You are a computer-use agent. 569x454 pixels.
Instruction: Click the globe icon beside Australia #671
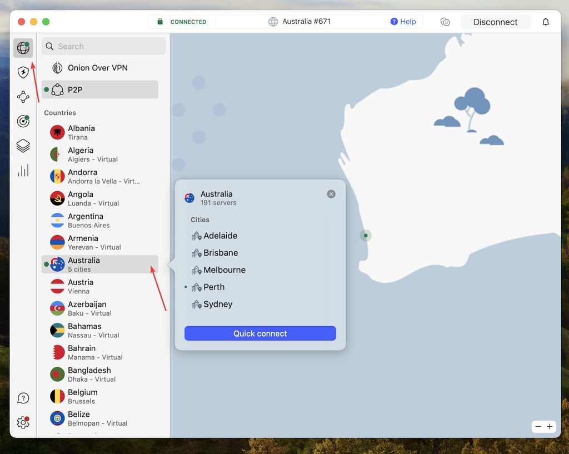point(273,22)
